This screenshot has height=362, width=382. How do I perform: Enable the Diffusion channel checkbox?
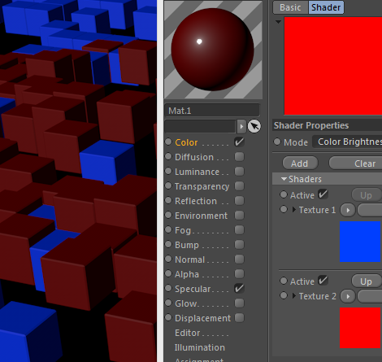(239, 157)
